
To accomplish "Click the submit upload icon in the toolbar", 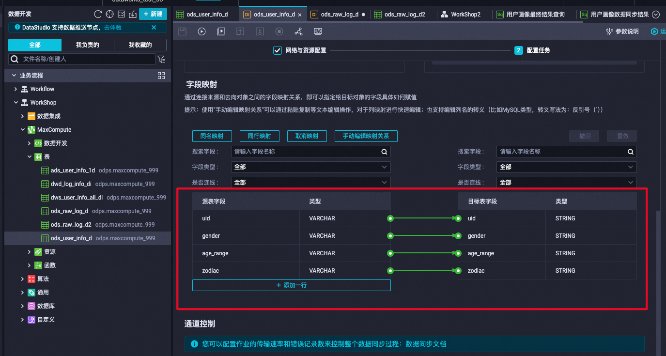I will [240, 31].
